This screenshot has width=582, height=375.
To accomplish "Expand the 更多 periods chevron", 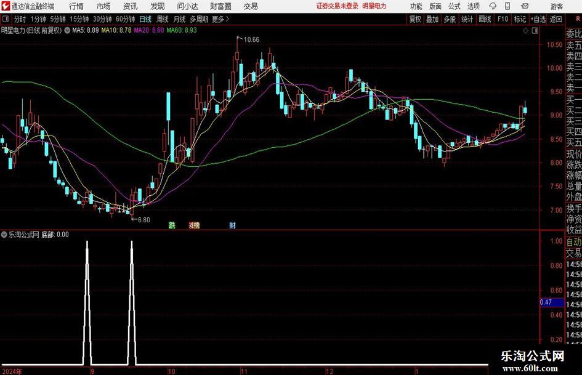I will pos(220,19).
